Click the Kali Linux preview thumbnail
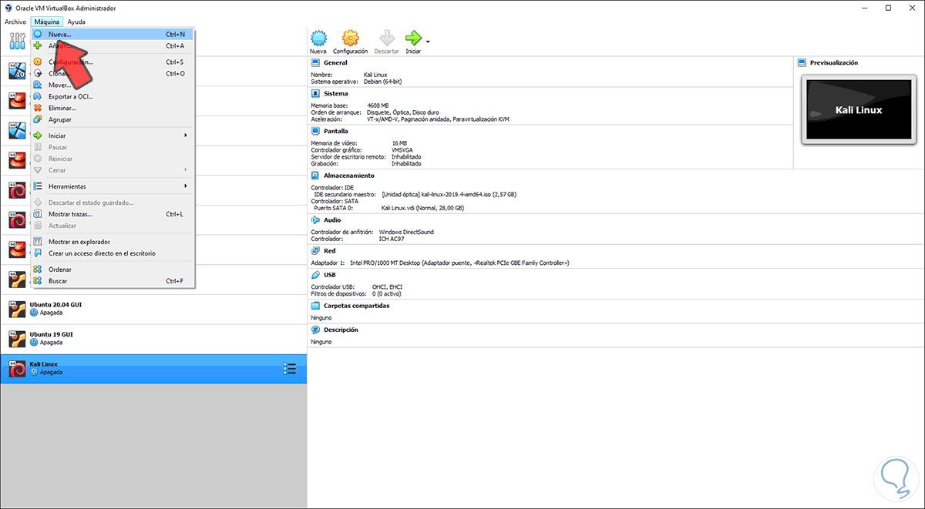 859,110
